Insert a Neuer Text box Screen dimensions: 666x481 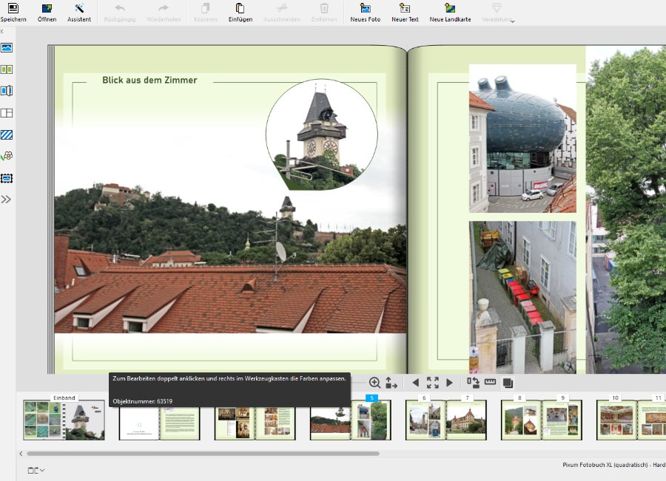coord(405,8)
